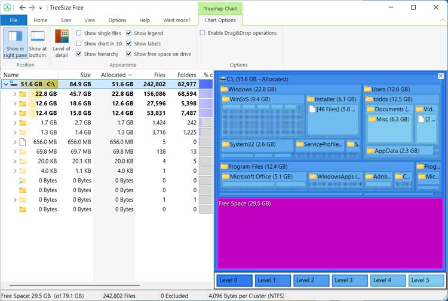The width and height of the screenshot is (448, 301).
Task: Click the TreeSize application logo icon
Action: click(x=7, y=7)
